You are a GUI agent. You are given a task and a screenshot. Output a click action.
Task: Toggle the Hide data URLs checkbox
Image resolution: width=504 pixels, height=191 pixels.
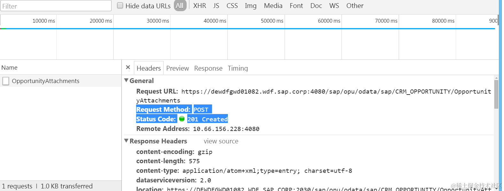(x=120, y=5)
